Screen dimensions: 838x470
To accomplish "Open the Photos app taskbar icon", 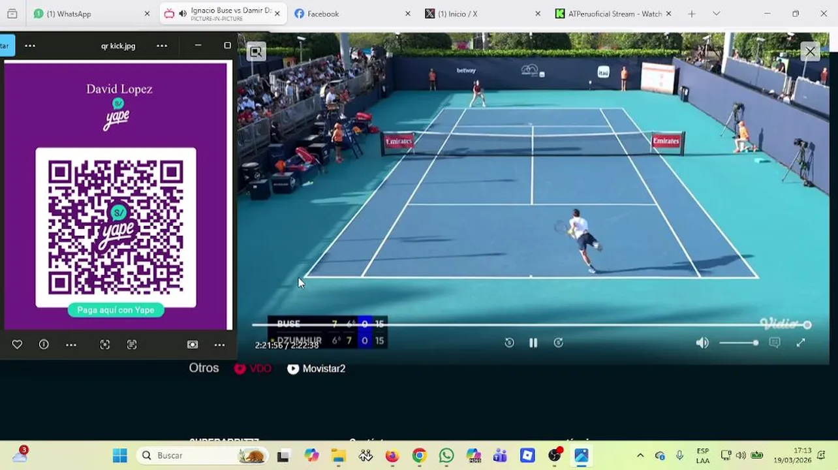I will pyautogui.click(x=581, y=456).
